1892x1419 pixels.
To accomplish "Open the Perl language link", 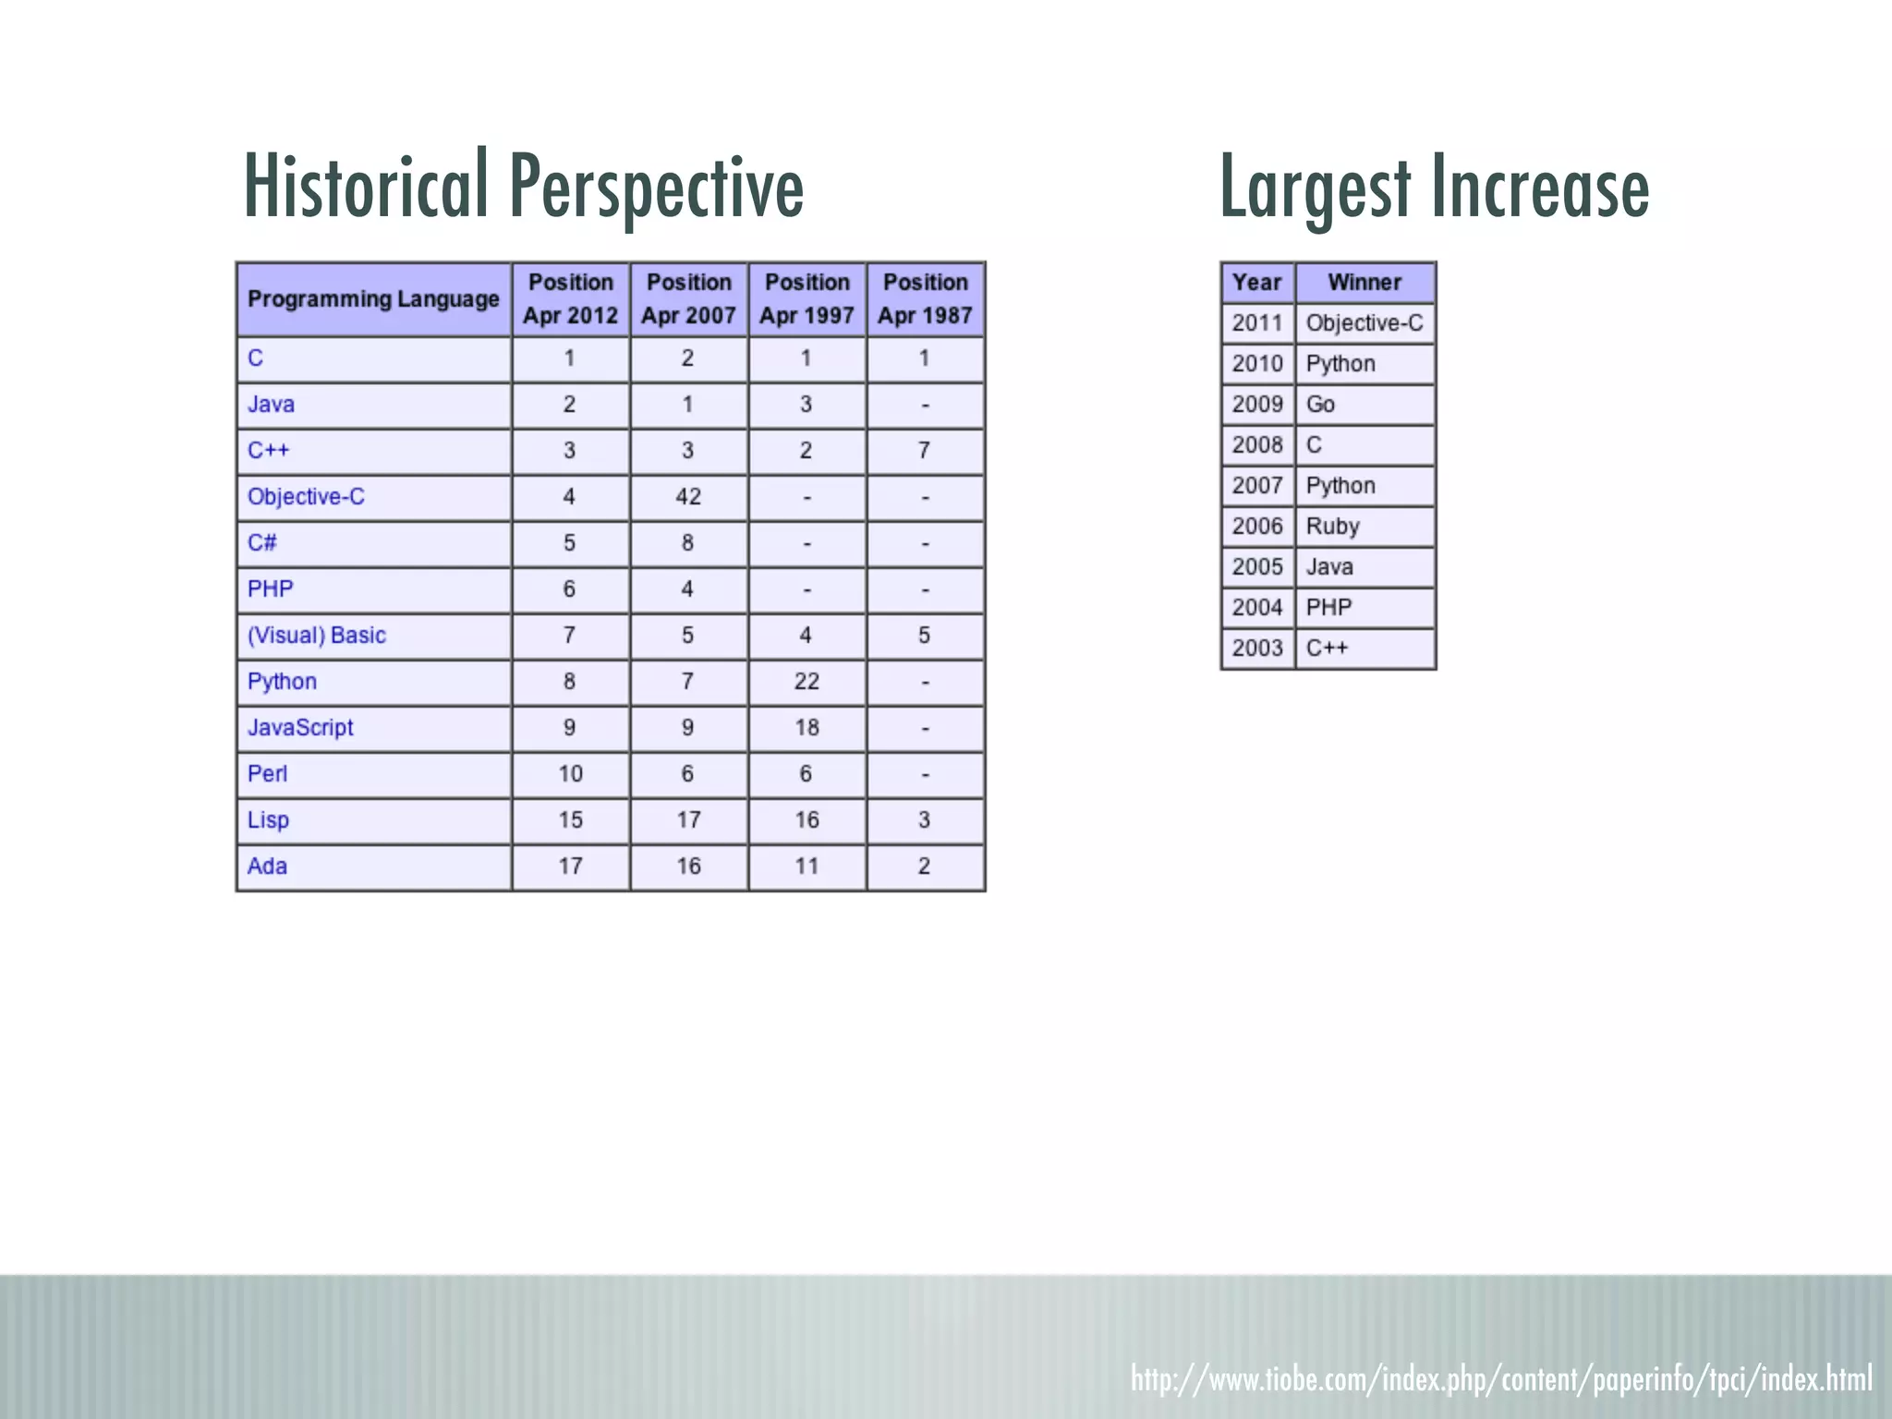I will pyautogui.click(x=267, y=774).
